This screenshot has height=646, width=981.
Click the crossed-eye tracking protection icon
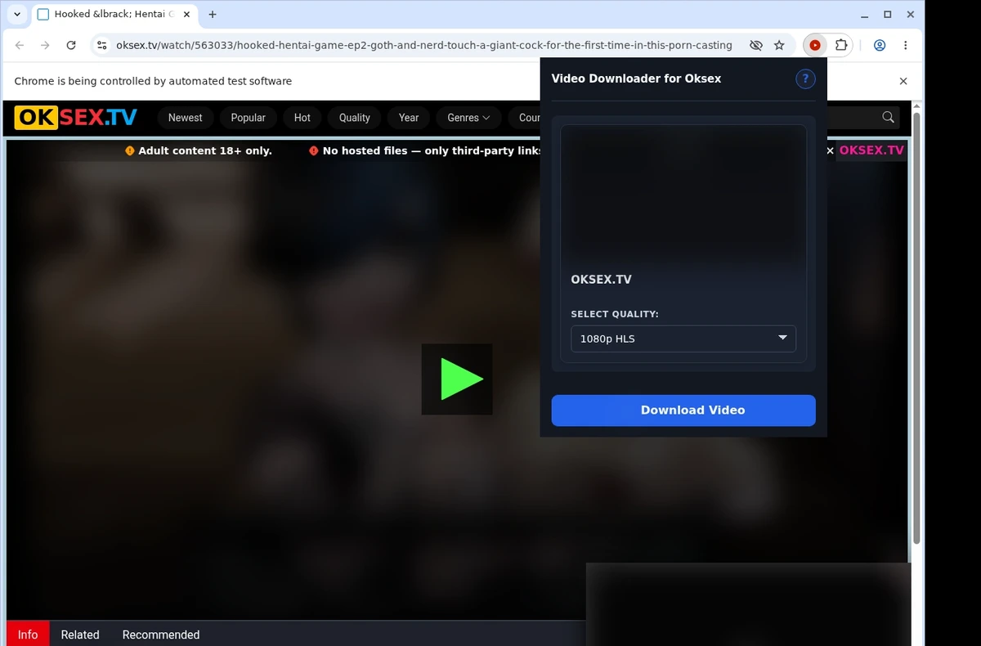pos(756,46)
